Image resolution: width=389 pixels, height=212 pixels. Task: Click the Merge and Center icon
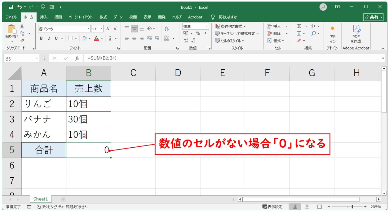pyautogui.click(x=167, y=38)
